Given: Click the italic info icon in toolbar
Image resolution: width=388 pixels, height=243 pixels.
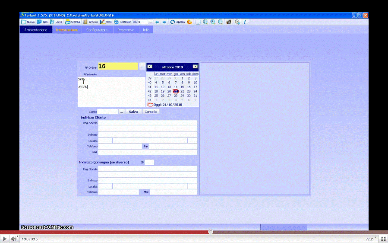Looking at the screenshot, I should coord(245,22).
